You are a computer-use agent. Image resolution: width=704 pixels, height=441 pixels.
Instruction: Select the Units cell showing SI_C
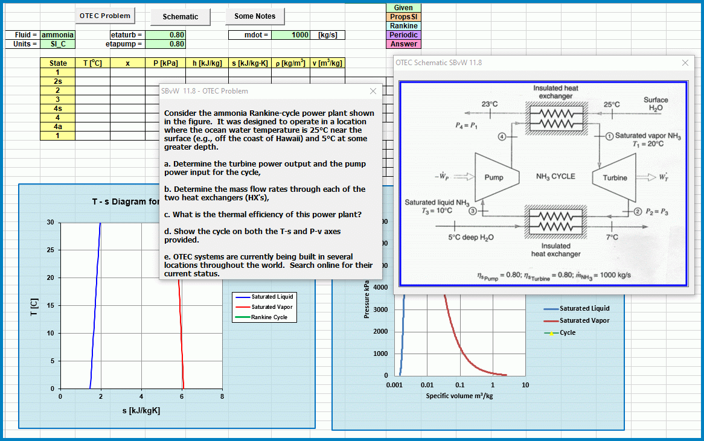58,44
